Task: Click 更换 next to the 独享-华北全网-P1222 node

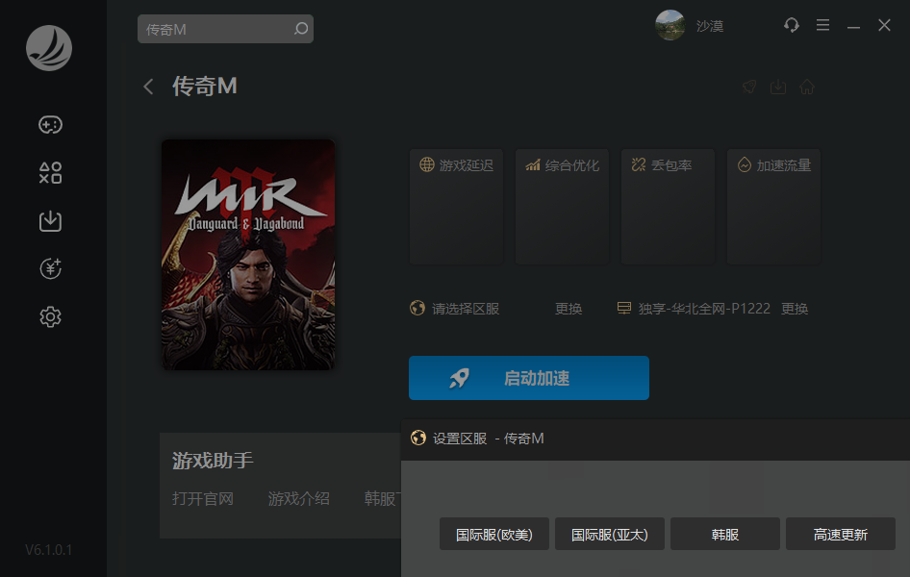Action: tap(795, 309)
